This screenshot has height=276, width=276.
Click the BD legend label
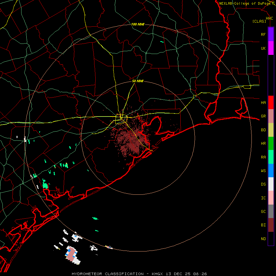(263, 130)
